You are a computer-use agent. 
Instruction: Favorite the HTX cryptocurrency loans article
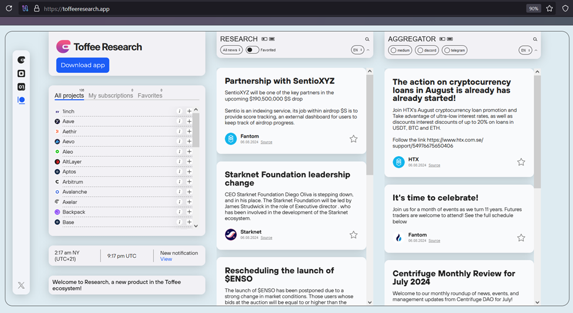coord(521,162)
